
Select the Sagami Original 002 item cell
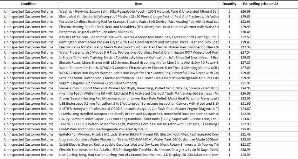pyautogui.click(x=138, y=83)
